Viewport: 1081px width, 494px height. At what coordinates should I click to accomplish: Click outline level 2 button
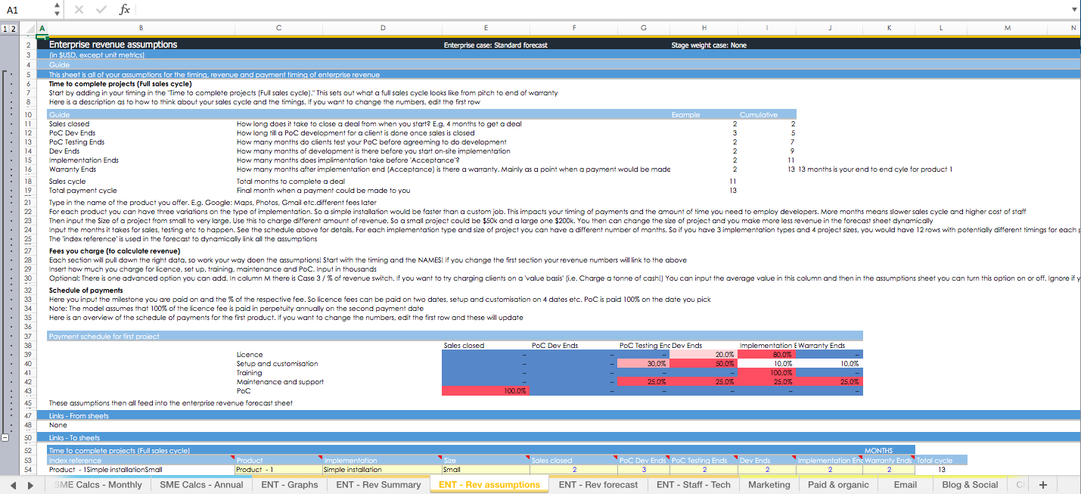[x=13, y=29]
